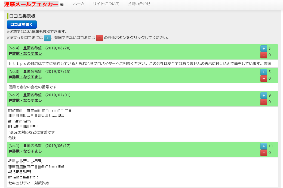The width and height of the screenshot is (283, 188).
Task: Open お問い合わせ contact page
Action: (x=139, y=4)
